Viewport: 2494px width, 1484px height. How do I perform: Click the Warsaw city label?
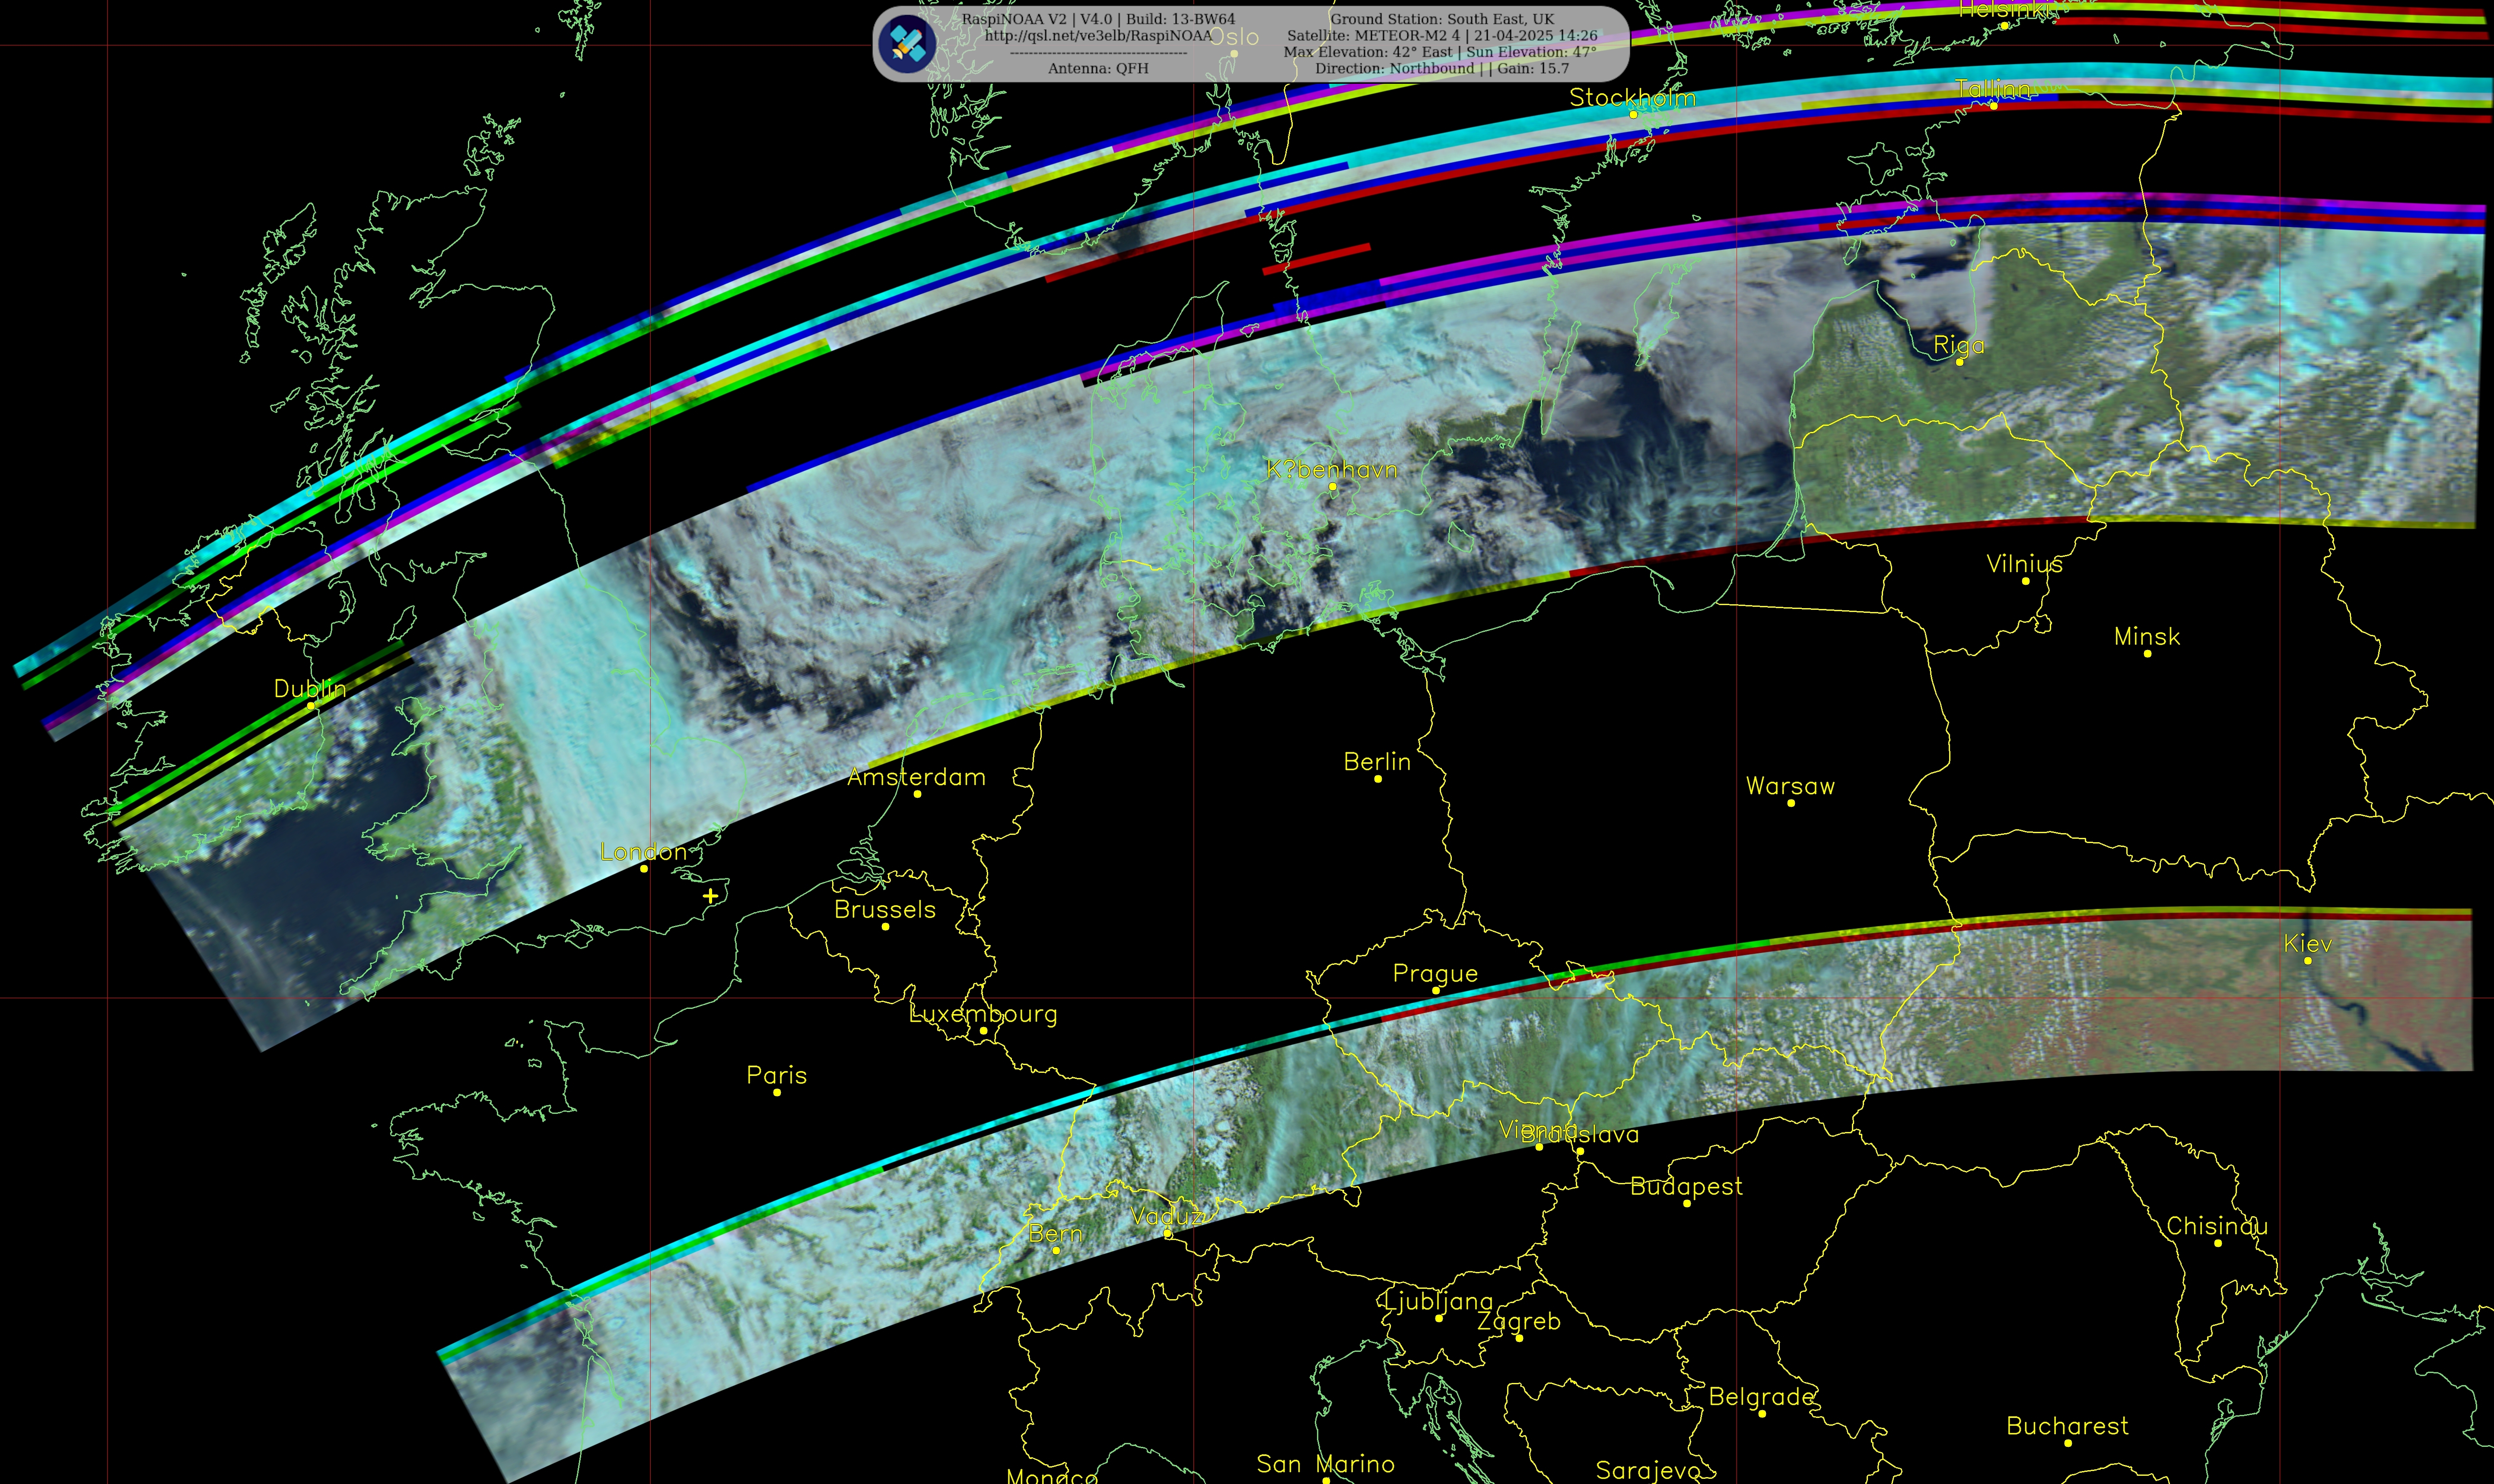(1791, 786)
